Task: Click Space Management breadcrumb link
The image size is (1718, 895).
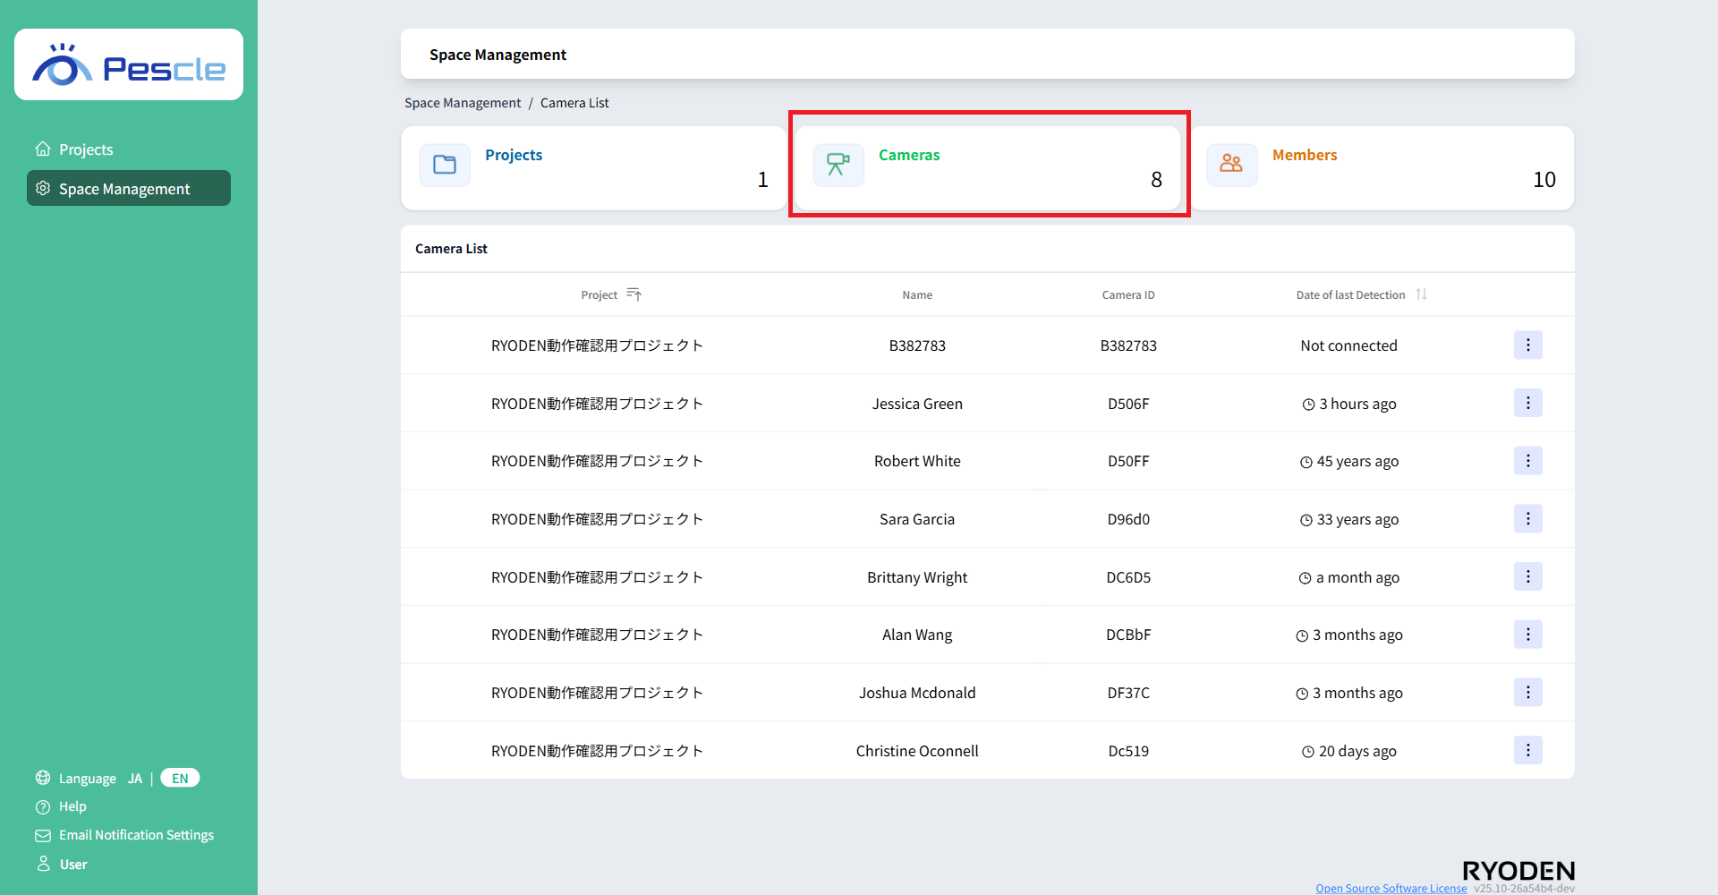Action: 463,103
